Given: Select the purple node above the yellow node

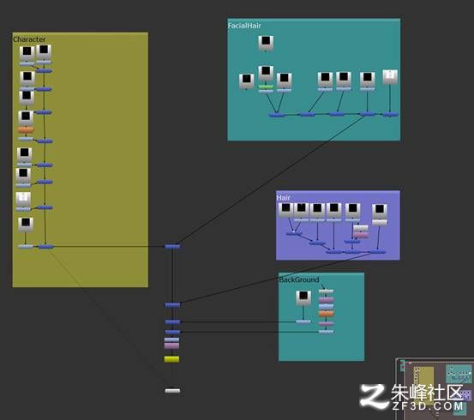Looking at the screenshot, I should coord(171,345).
